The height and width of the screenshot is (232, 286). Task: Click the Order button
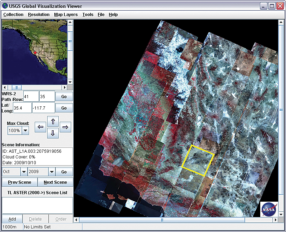[61, 219]
